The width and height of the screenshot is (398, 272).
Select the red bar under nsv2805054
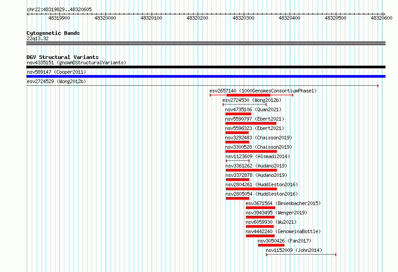(x=237, y=198)
